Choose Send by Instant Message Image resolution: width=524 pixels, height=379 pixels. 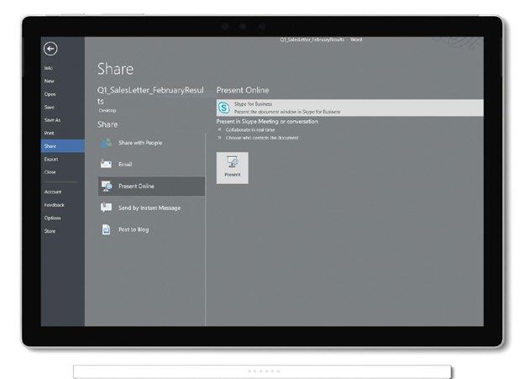pyautogui.click(x=151, y=208)
